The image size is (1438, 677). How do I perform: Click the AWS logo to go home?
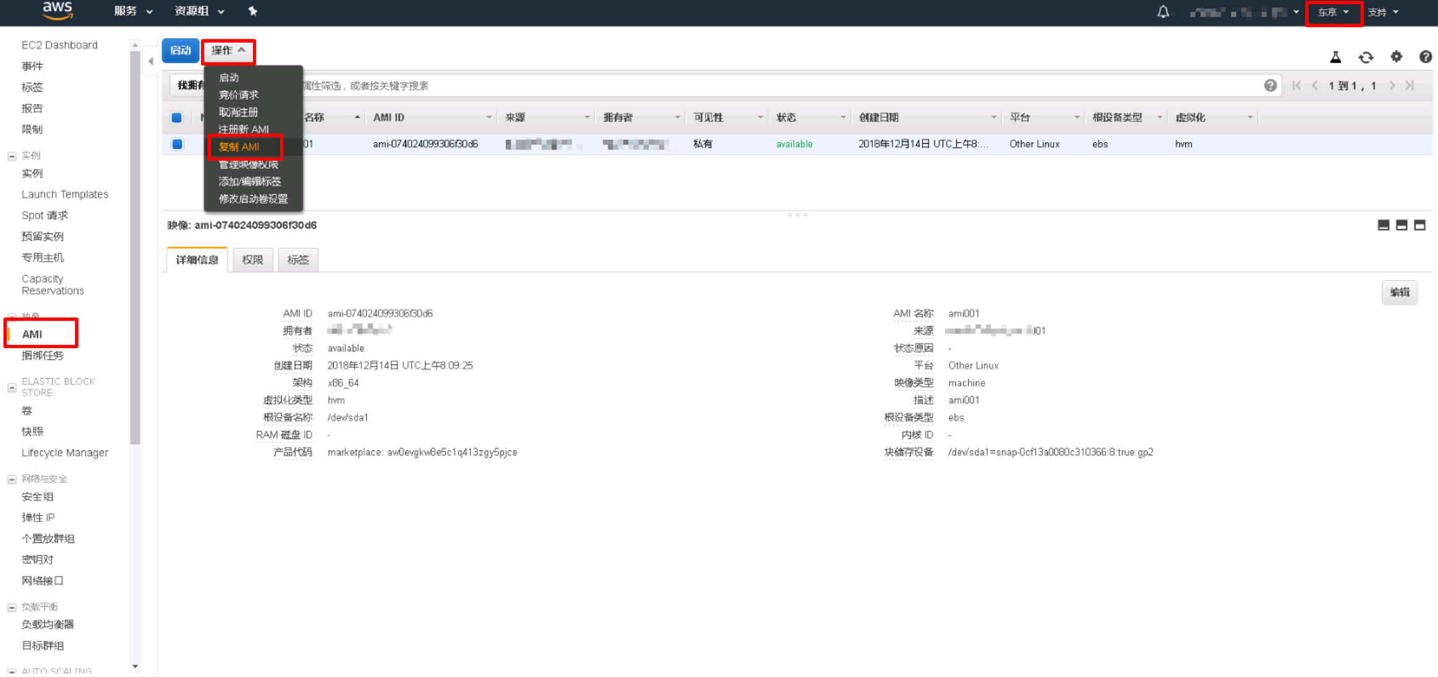(x=57, y=11)
